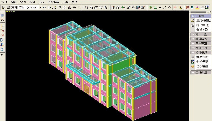
Task: Expand the 轴线输入 section
Action: click(201, 39)
